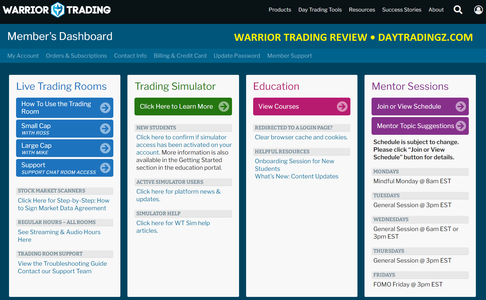Screen dimensions: 486x300
Task: Click the search magnifier icon
Action: pyautogui.click(x=458, y=10)
